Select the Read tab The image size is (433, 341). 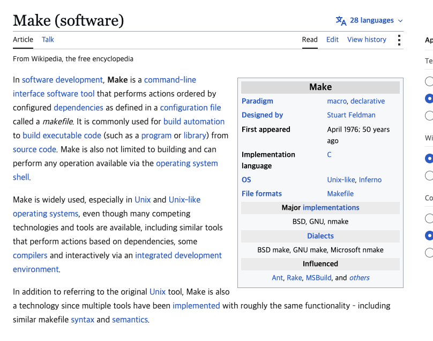310,40
